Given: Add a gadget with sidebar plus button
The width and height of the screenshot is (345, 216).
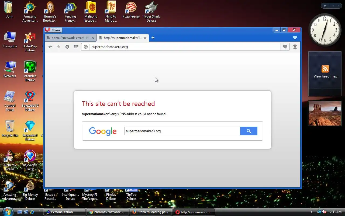Looking at the screenshot, I should [x=325, y=6].
